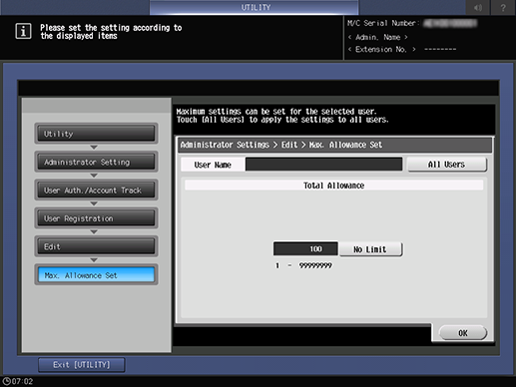
Task: Select Max. Allowance Set highlighted item
Action: (x=96, y=275)
